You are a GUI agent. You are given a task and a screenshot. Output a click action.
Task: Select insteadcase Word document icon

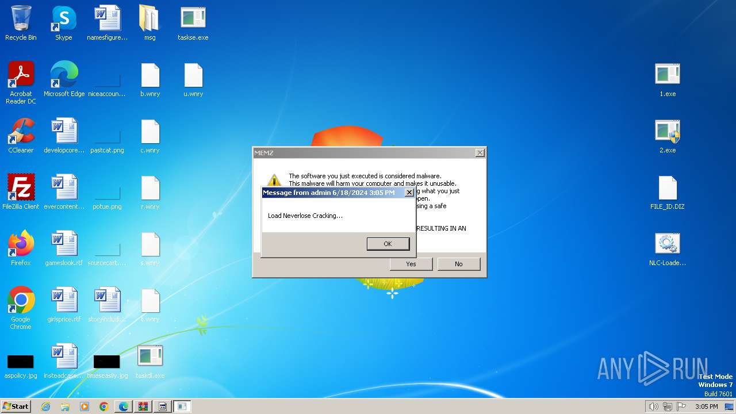[64, 361]
